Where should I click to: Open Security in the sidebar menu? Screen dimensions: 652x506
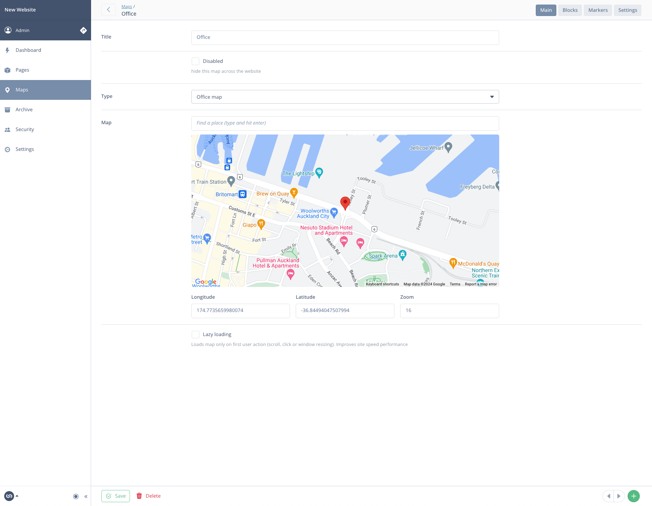coord(45,130)
